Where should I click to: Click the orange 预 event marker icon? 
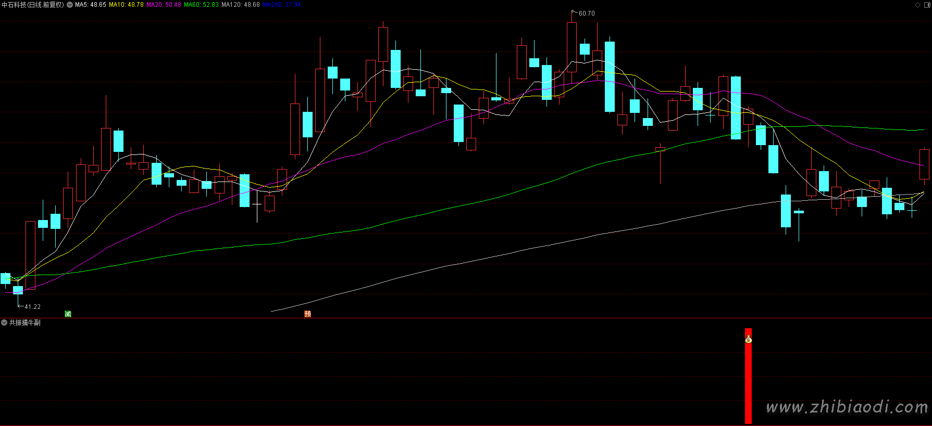(307, 314)
